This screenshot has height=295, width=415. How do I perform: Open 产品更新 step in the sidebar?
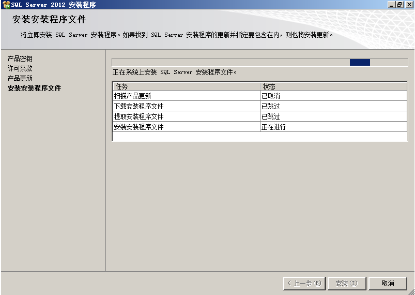pos(20,78)
